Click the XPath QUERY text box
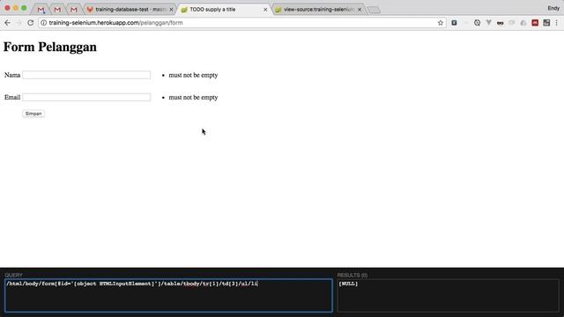The width and height of the screenshot is (564, 317). coord(168,295)
